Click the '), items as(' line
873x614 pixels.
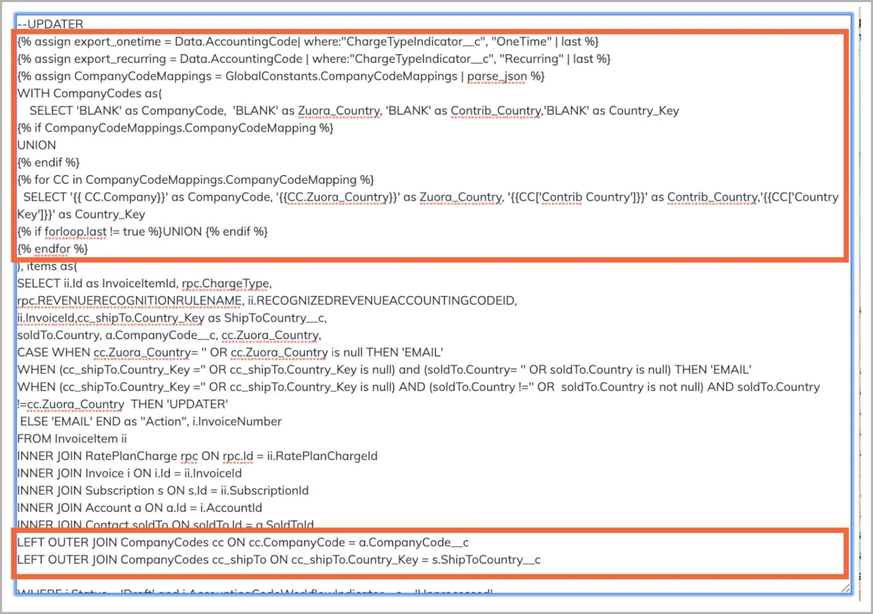point(47,266)
